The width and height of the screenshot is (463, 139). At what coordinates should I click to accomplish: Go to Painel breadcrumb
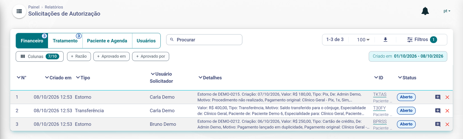(34, 7)
